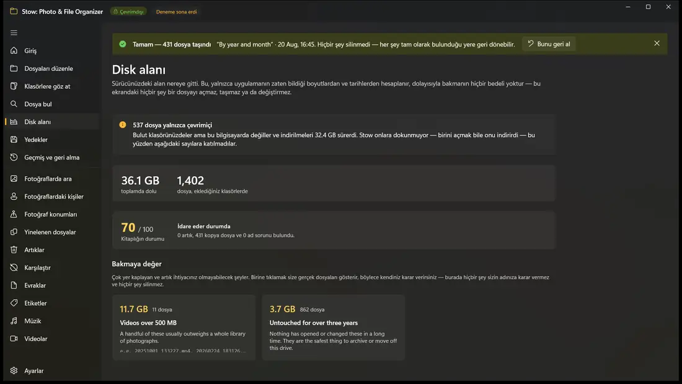
Task: Click the 11.7 GB size value
Action: pyautogui.click(x=133, y=309)
